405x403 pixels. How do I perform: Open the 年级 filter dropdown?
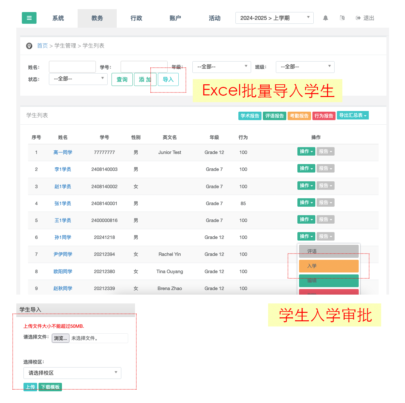(222, 67)
